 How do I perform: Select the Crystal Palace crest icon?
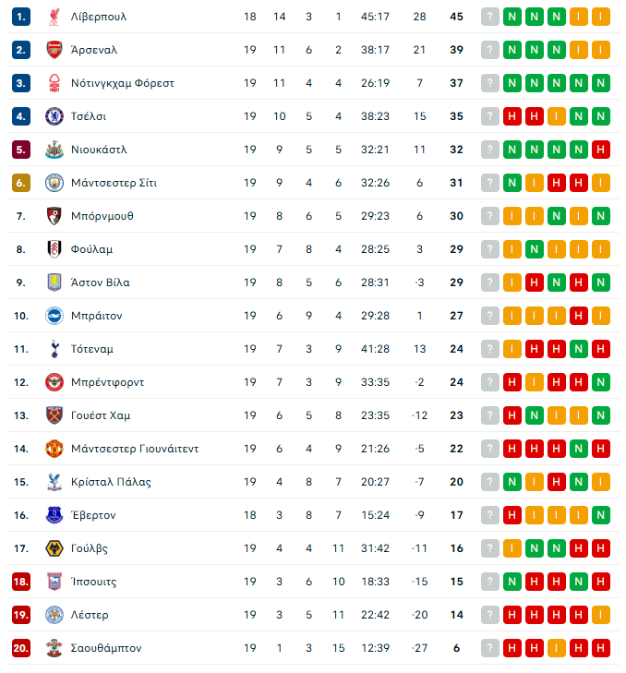click(x=54, y=482)
